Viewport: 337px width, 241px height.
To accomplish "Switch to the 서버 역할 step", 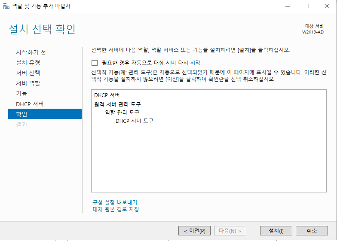I will [28, 83].
